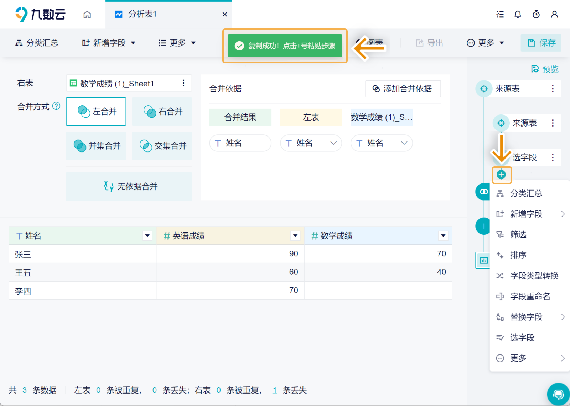Screen dimensions: 570x406
Task: Select 左合并 merge mode
Action: (x=96, y=112)
